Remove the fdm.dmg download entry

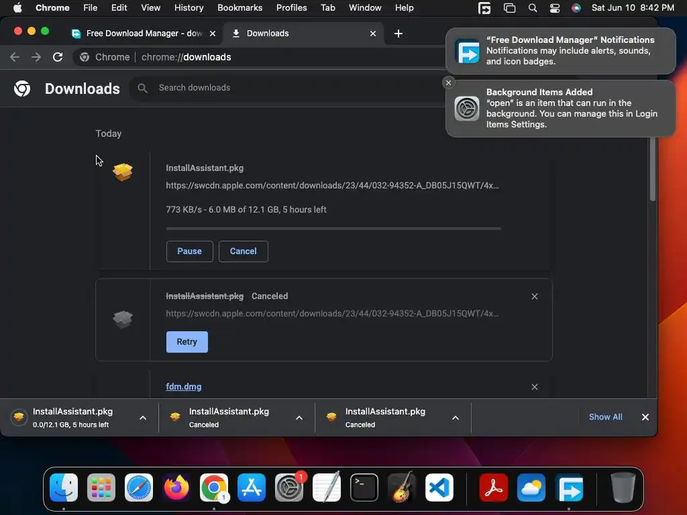[x=535, y=387]
